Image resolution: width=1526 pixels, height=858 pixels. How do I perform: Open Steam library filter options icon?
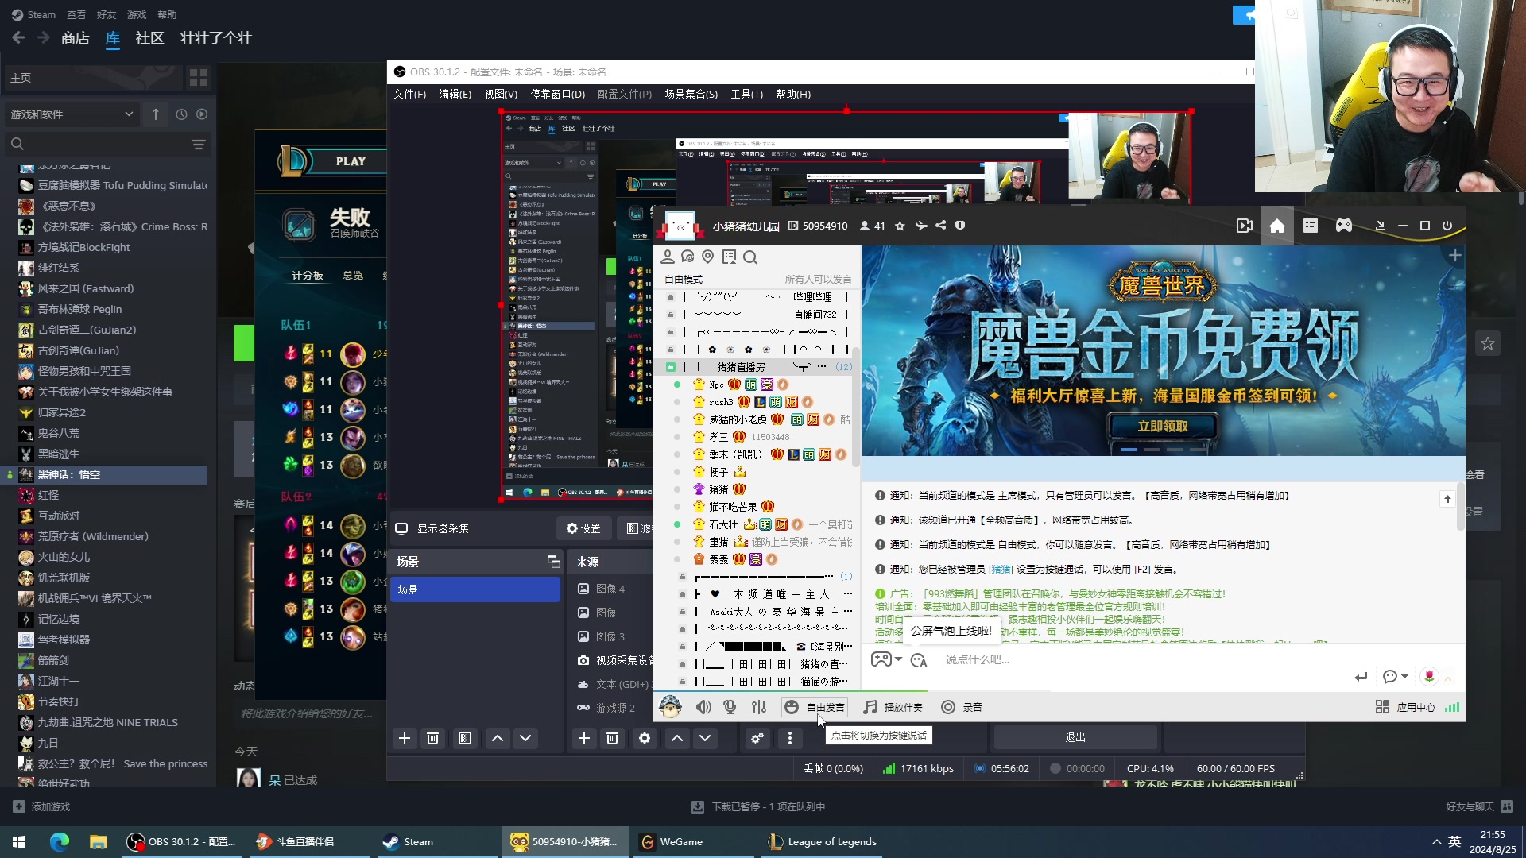(199, 145)
